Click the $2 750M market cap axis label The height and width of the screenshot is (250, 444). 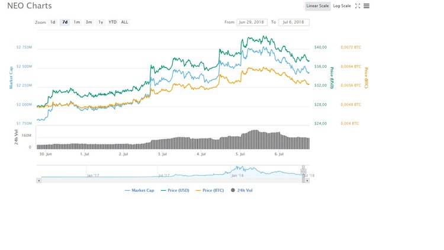[x=24, y=47]
